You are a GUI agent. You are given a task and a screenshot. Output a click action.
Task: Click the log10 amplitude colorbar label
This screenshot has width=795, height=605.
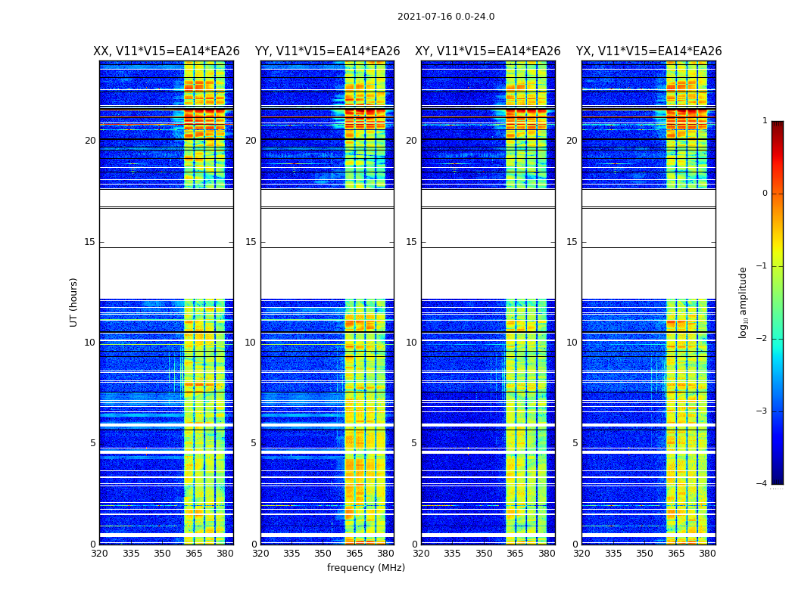(743, 302)
